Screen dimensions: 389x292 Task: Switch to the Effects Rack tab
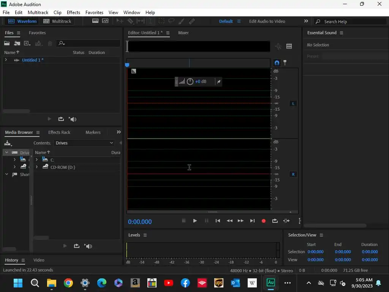click(x=59, y=132)
